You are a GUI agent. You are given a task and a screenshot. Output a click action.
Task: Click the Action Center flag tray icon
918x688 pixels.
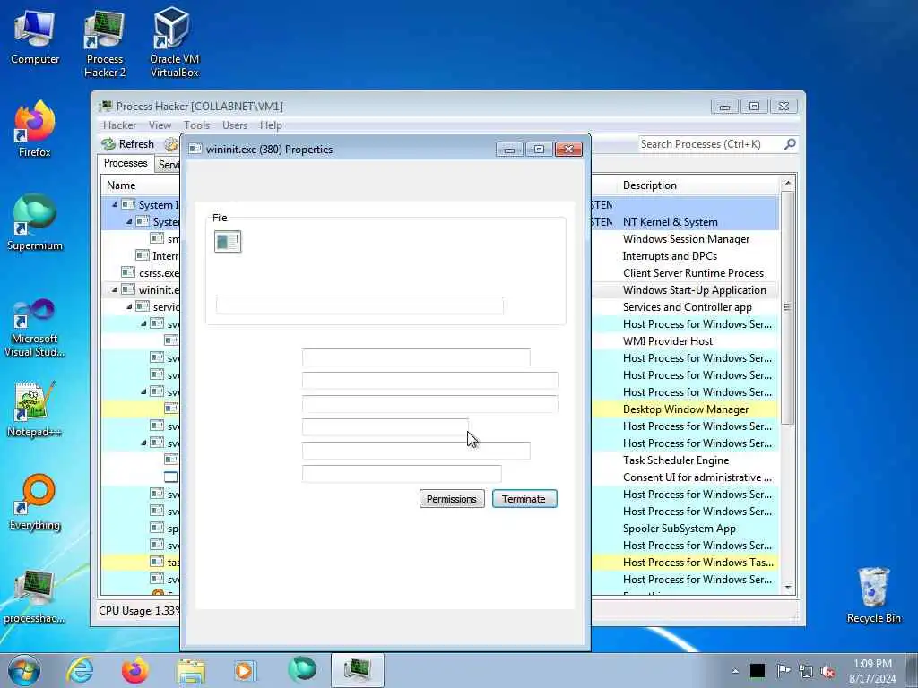point(784,670)
